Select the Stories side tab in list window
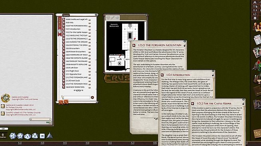 pos(59,26)
